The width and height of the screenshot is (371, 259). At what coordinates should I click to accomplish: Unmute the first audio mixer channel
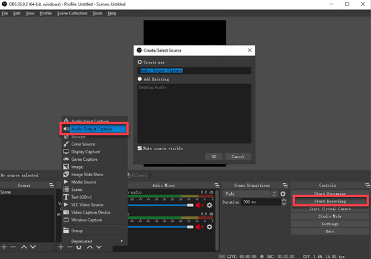(x=200, y=205)
